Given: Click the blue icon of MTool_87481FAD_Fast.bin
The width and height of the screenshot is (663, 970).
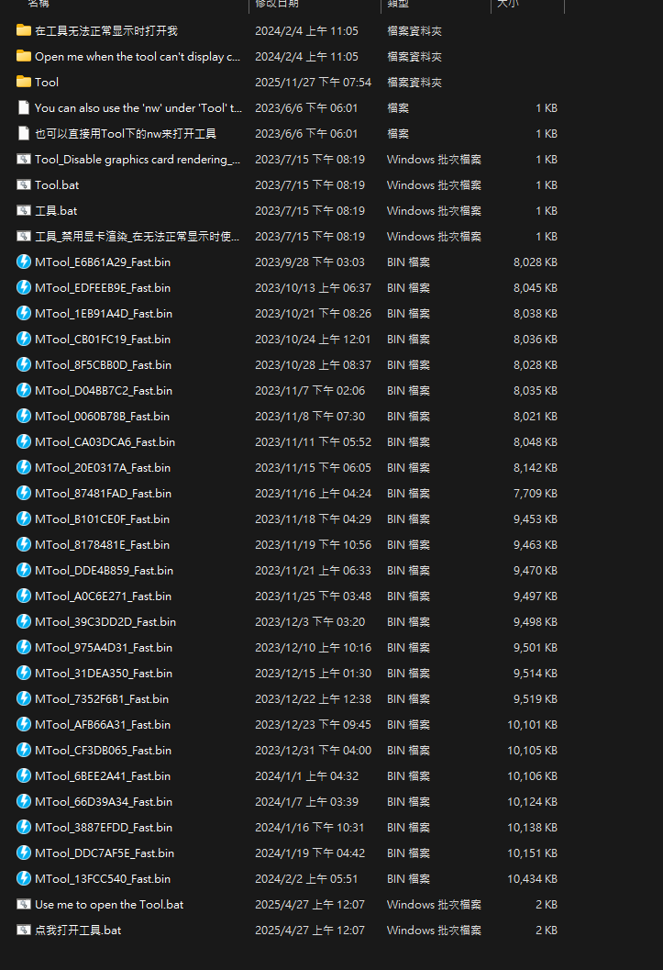Looking at the screenshot, I should (24, 493).
